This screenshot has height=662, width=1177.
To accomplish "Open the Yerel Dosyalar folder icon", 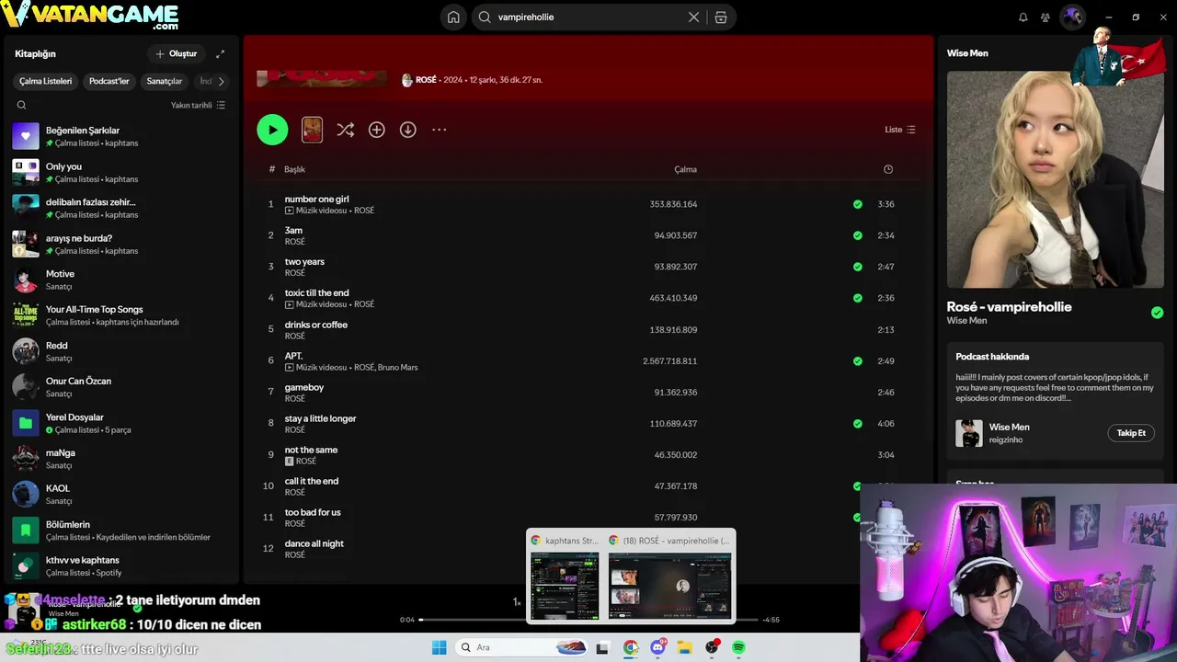I will click(x=26, y=423).
